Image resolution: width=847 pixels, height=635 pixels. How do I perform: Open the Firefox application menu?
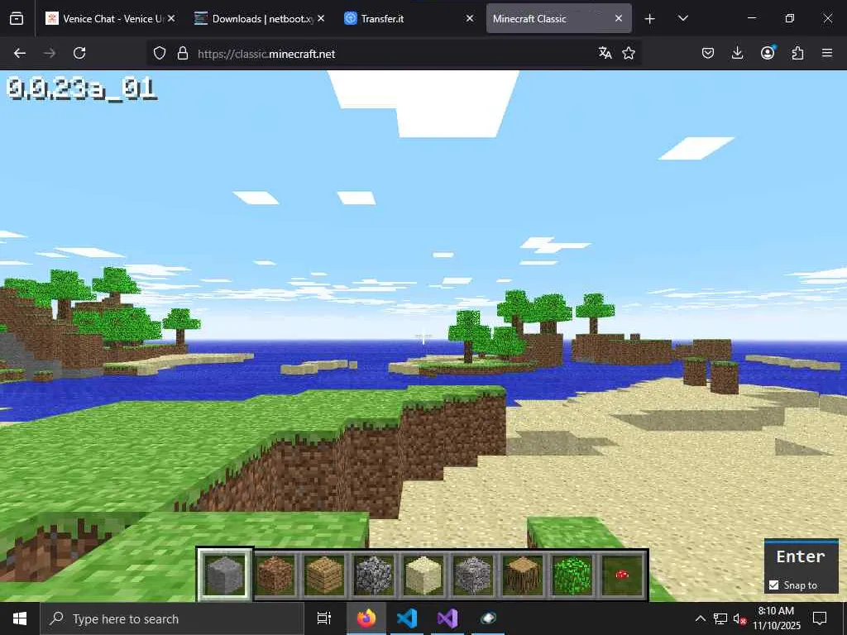coord(827,53)
